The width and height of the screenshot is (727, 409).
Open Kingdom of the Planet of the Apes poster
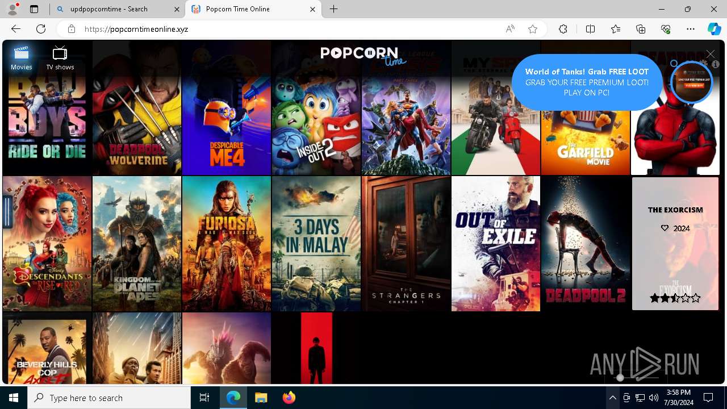tap(137, 244)
